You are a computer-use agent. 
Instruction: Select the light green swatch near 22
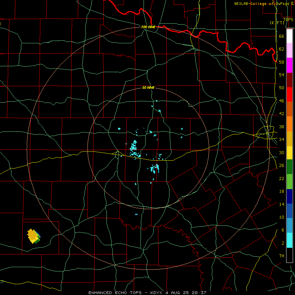pos(289,182)
